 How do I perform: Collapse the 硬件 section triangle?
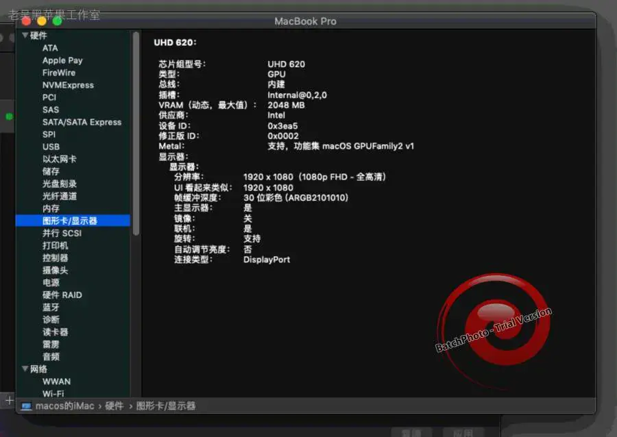click(25, 36)
